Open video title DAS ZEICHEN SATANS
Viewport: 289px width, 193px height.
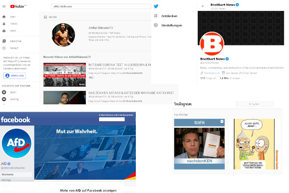131,93
